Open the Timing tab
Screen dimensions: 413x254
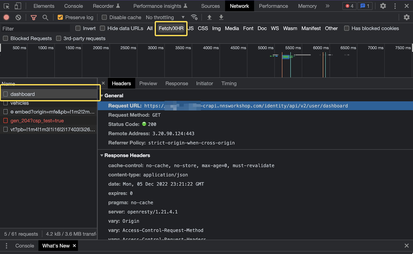[x=229, y=83]
